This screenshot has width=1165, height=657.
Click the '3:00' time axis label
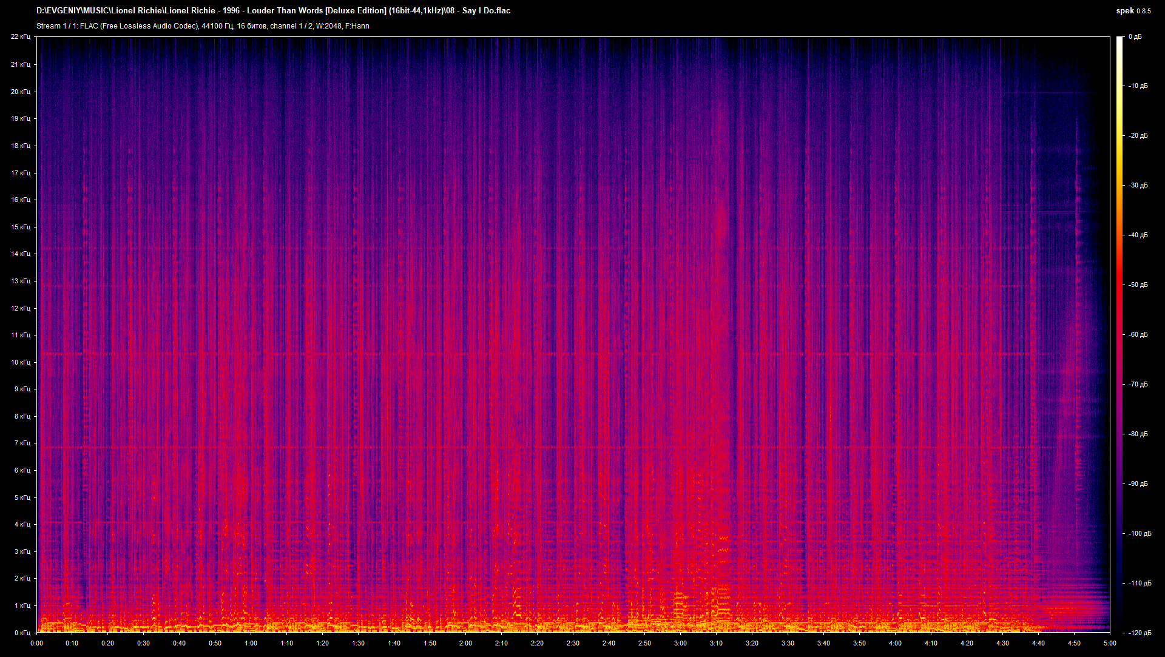(680, 643)
